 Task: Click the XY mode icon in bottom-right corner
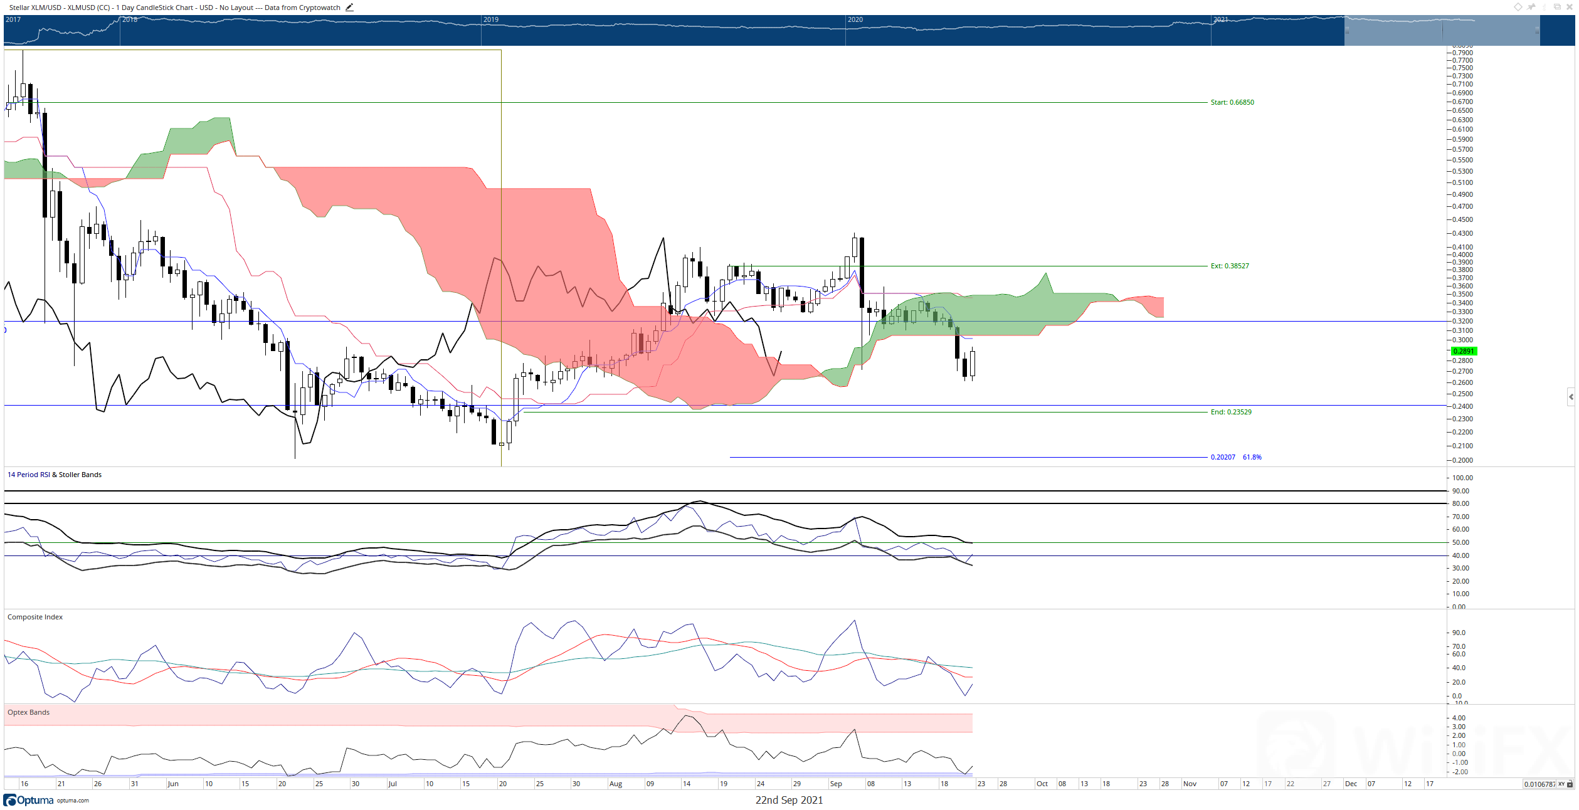tap(1561, 784)
